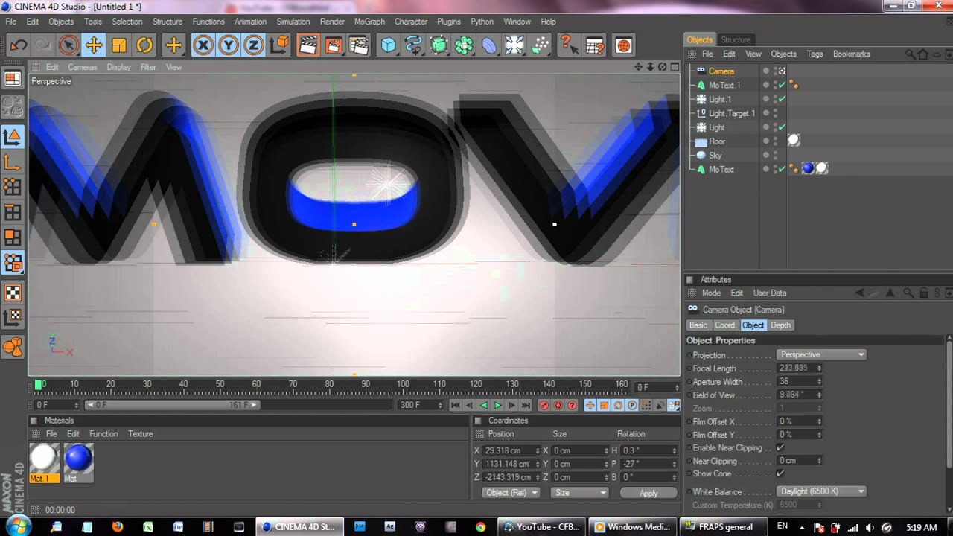Toggle X-axis lock in the toolbar
This screenshot has width=953, height=536.
[x=203, y=45]
